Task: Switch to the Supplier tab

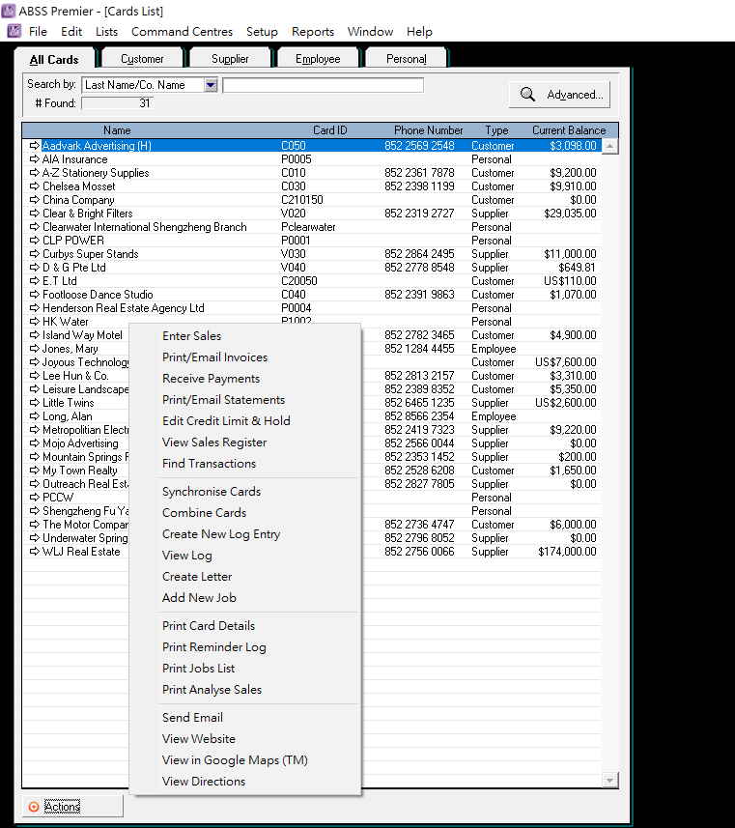Action: coord(230,59)
